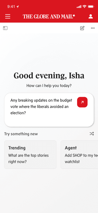98x213 pixels.
Task: Open the user profile icon
Action: (x=91, y=17)
